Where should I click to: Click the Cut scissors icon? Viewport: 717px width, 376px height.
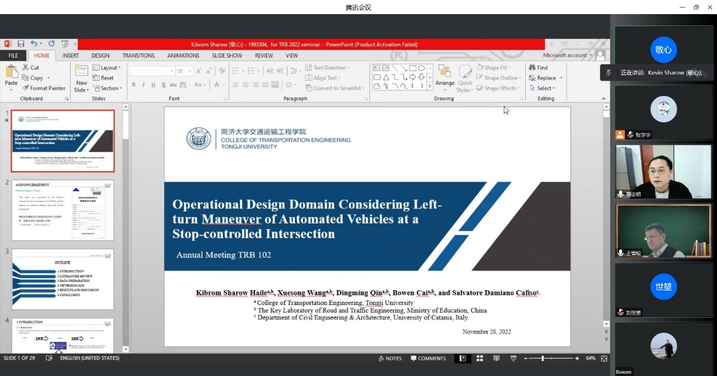tap(25, 68)
